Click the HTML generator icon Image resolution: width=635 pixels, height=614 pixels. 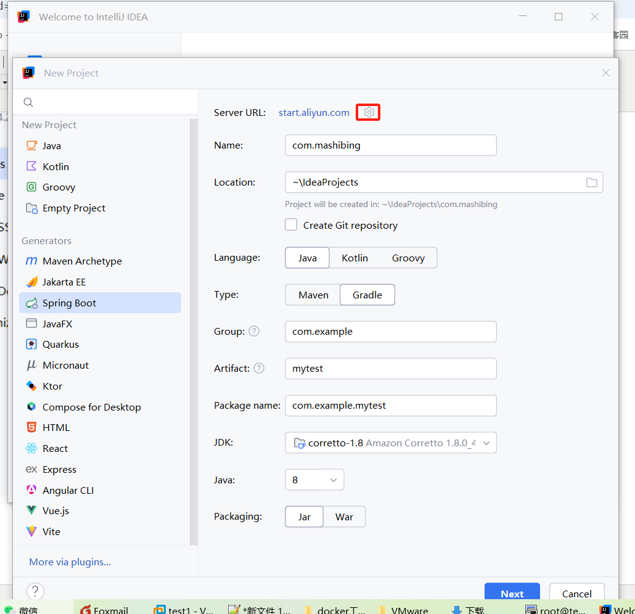coord(31,427)
